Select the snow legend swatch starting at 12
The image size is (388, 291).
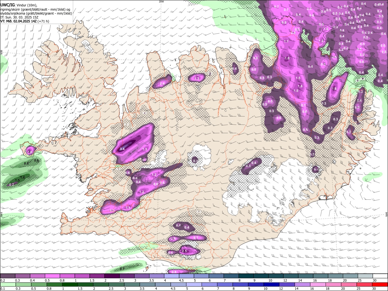[x=291, y=276]
